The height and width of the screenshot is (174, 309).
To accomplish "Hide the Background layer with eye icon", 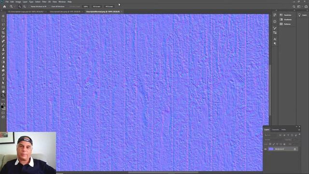I will pyautogui.click(x=266, y=149).
